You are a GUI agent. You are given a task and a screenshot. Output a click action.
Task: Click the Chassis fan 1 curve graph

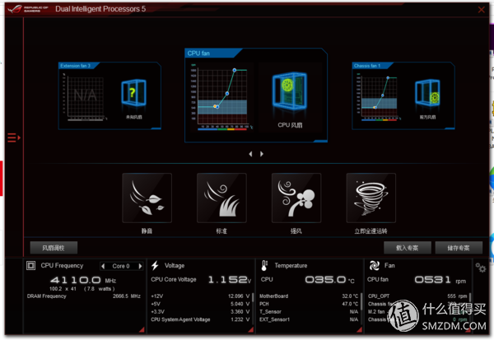pyautogui.click(x=379, y=97)
